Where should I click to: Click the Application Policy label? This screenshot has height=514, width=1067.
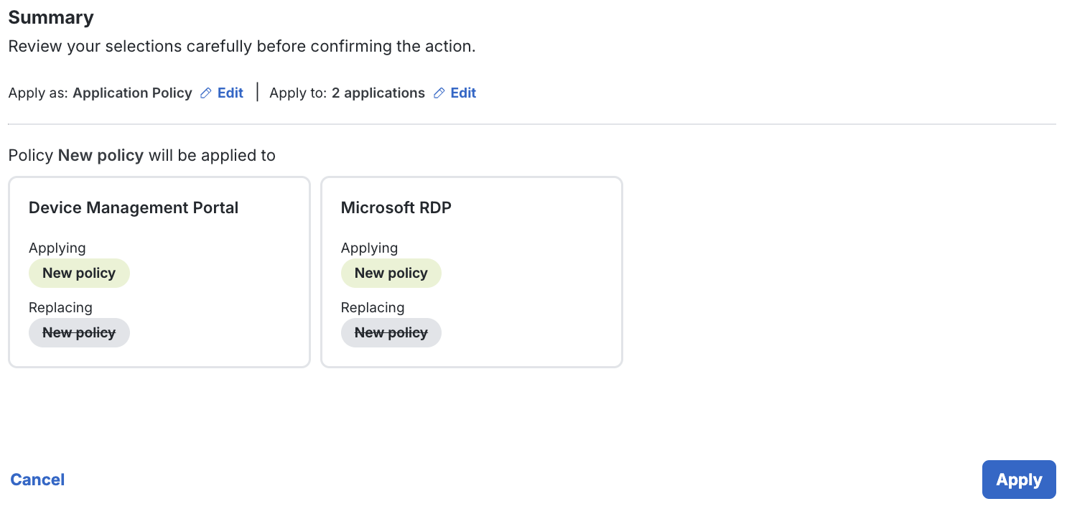[132, 93]
